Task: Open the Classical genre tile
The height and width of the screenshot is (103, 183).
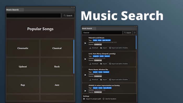Action: coord(57,48)
